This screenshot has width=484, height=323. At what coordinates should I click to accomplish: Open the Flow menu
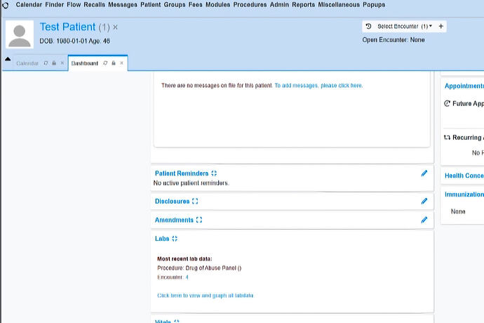pyautogui.click(x=74, y=5)
